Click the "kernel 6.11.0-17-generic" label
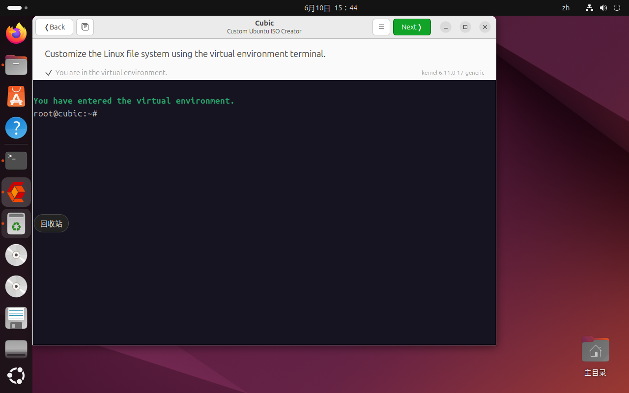The image size is (629, 393). (x=453, y=73)
